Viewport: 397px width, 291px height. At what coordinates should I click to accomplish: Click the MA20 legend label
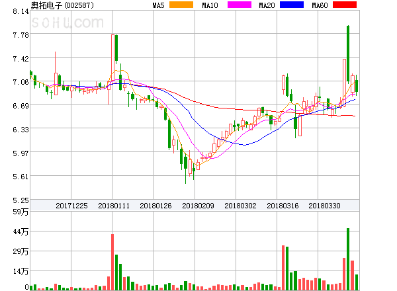pyautogui.click(x=267, y=5)
